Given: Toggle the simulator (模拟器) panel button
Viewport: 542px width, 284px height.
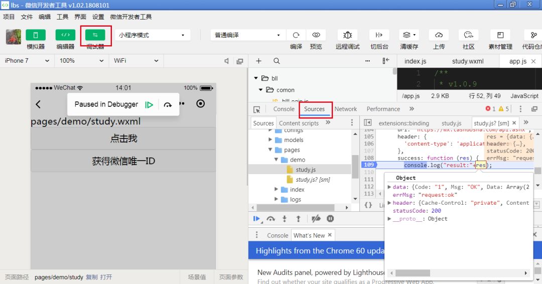Looking at the screenshot, I should (35, 35).
